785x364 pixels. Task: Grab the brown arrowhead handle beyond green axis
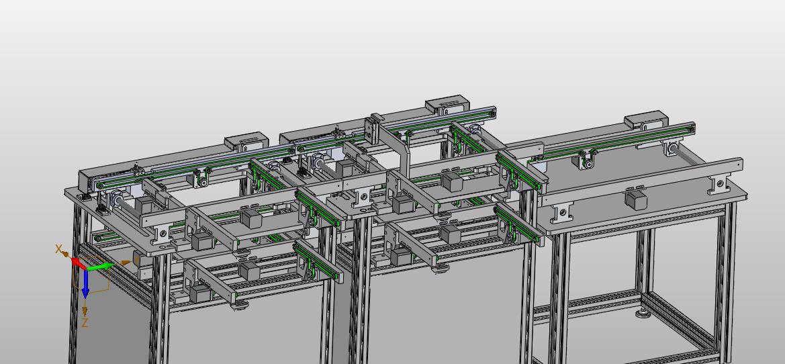pos(125,262)
